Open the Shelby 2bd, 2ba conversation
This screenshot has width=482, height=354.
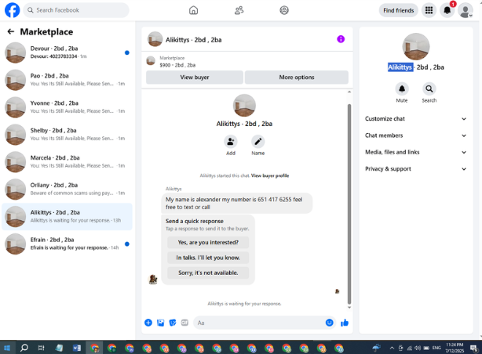[67, 135]
